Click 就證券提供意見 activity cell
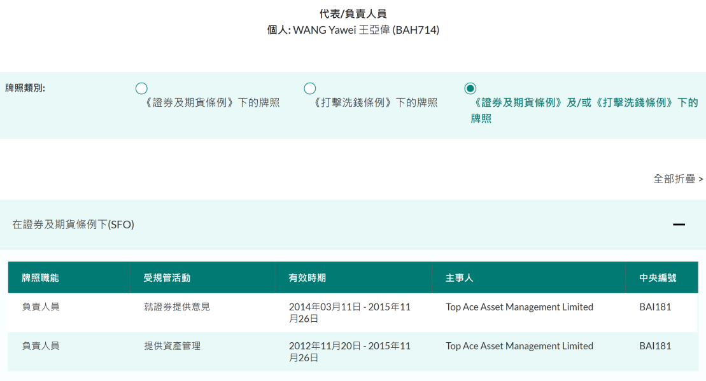This screenshot has height=381, width=706. pos(177,307)
